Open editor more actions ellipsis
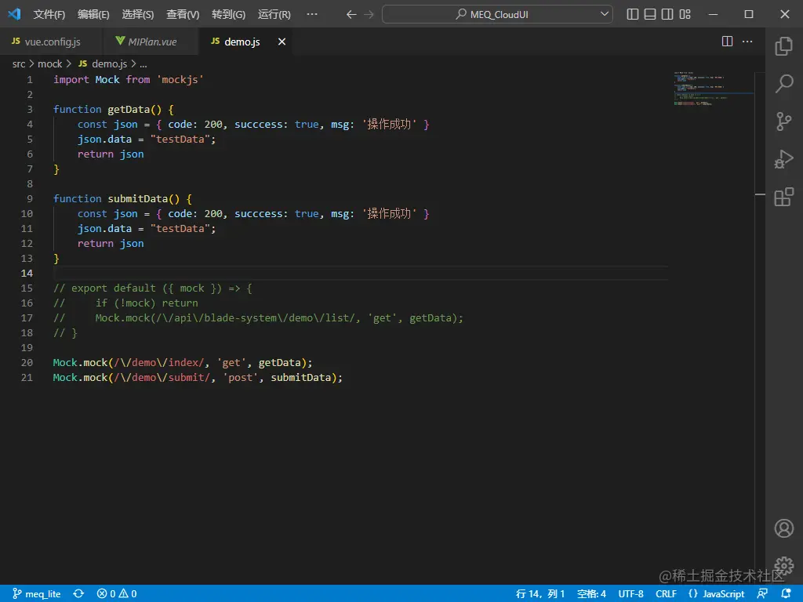 747,42
